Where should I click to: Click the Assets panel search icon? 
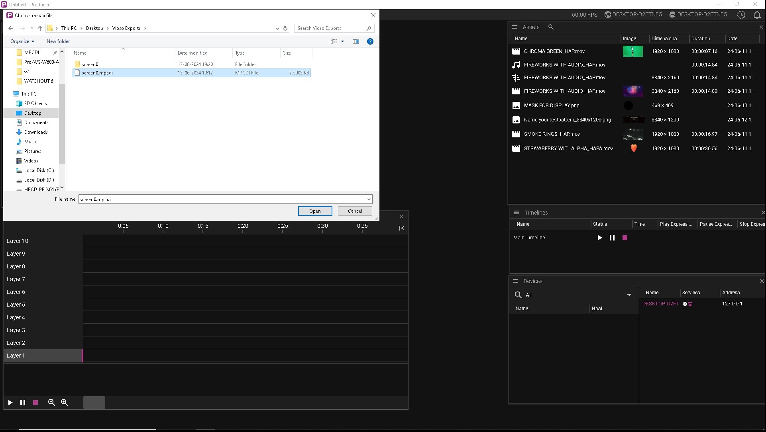click(551, 27)
